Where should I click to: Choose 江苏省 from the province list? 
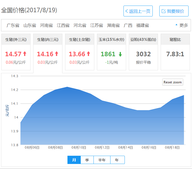coord(97,25)
